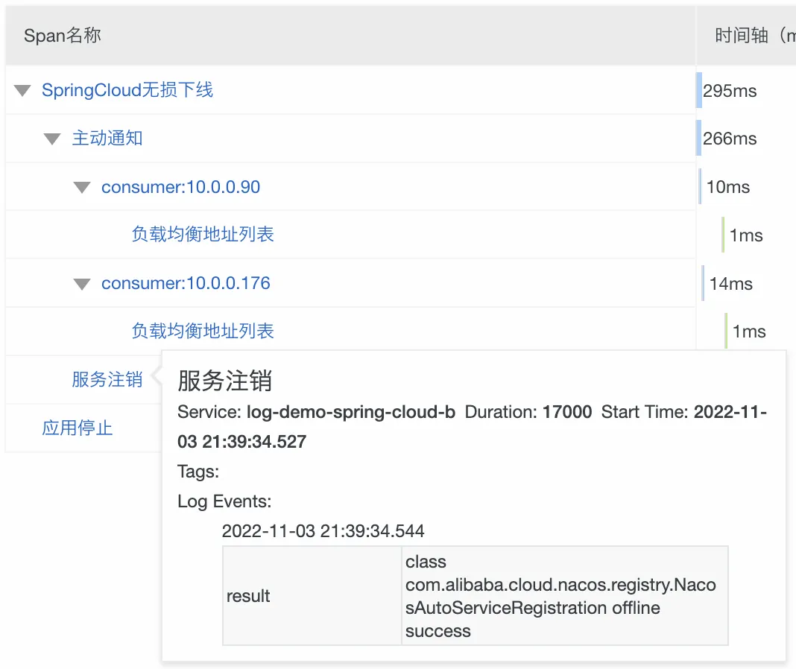This screenshot has height=669, width=796.
Task: Select the consumer:10.0.0.90 span
Action: (x=180, y=187)
